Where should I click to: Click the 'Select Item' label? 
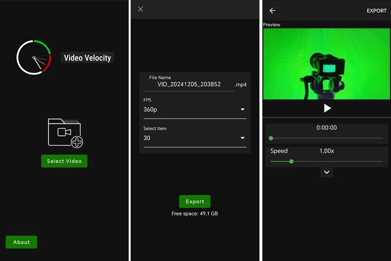(x=155, y=129)
